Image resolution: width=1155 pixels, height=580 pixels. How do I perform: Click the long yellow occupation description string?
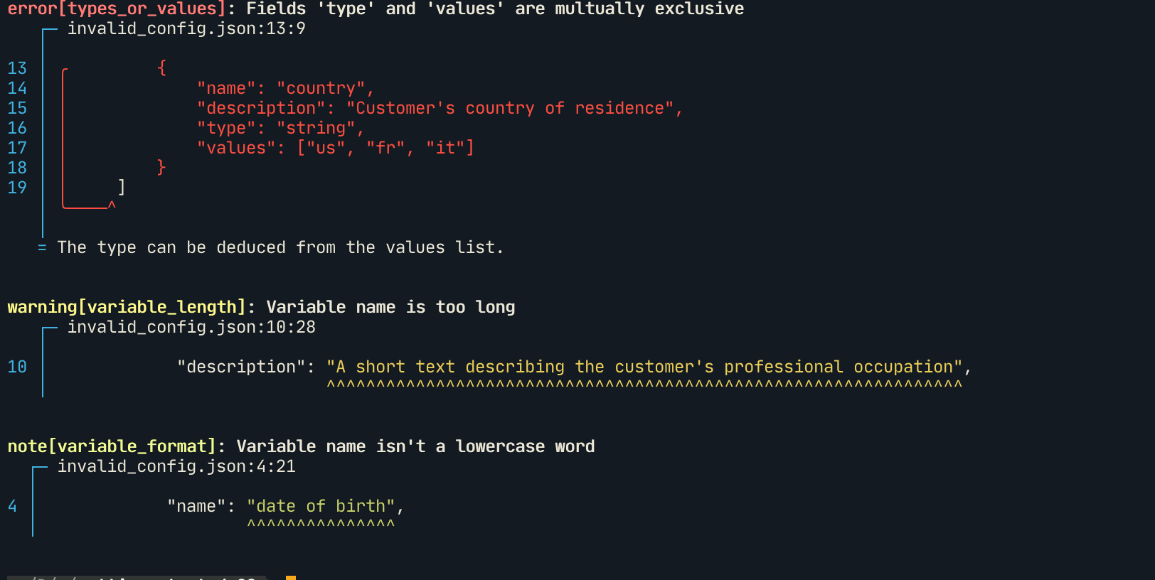pos(644,367)
